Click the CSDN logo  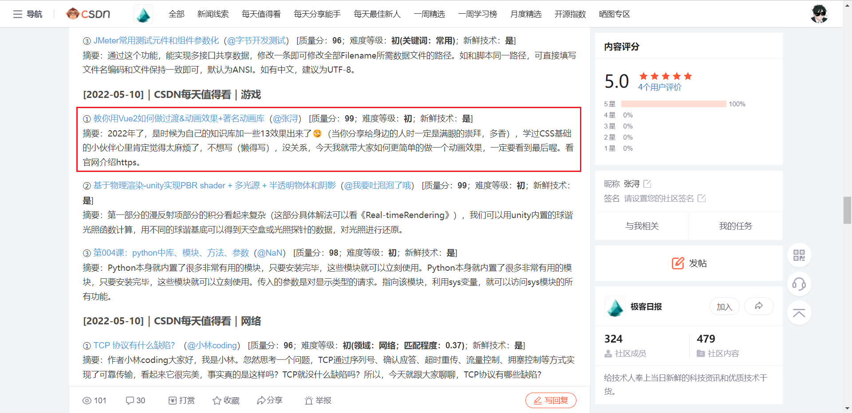tap(88, 14)
